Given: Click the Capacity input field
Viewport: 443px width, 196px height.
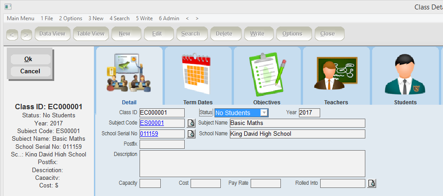Looking at the screenshot, I should pos(150,183).
